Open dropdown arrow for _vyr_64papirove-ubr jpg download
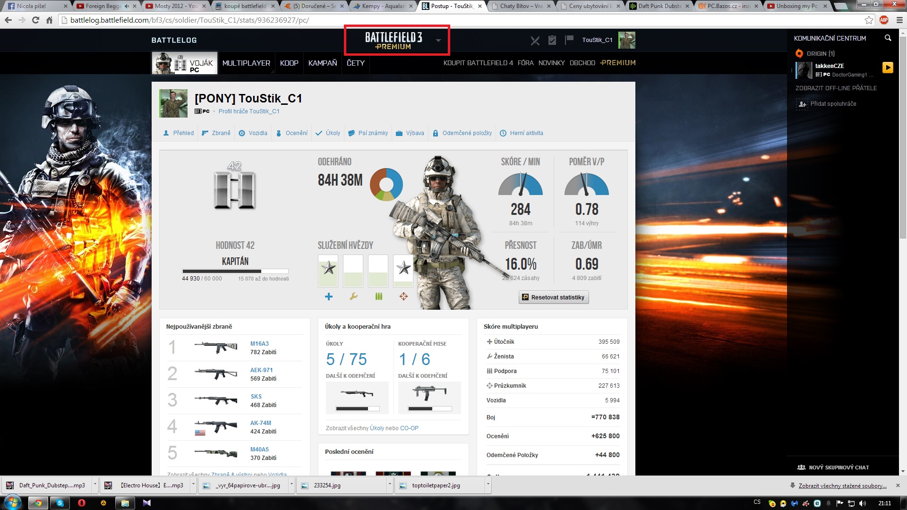The height and width of the screenshot is (510, 907). 291,485
